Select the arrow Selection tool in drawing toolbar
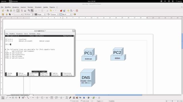 (x=3, y=98)
